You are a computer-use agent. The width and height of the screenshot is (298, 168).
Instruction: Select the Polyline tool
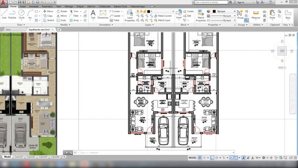[12, 14]
